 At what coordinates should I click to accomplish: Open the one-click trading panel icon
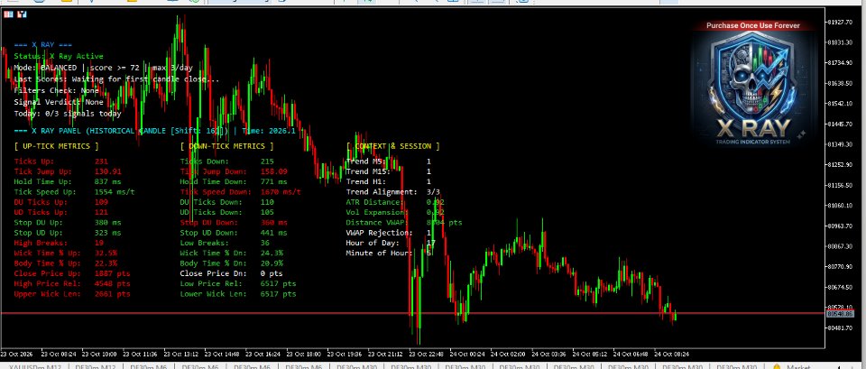pyautogui.click(x=8, y=14)
